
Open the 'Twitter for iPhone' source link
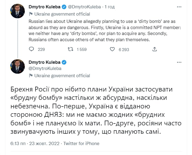81,143
